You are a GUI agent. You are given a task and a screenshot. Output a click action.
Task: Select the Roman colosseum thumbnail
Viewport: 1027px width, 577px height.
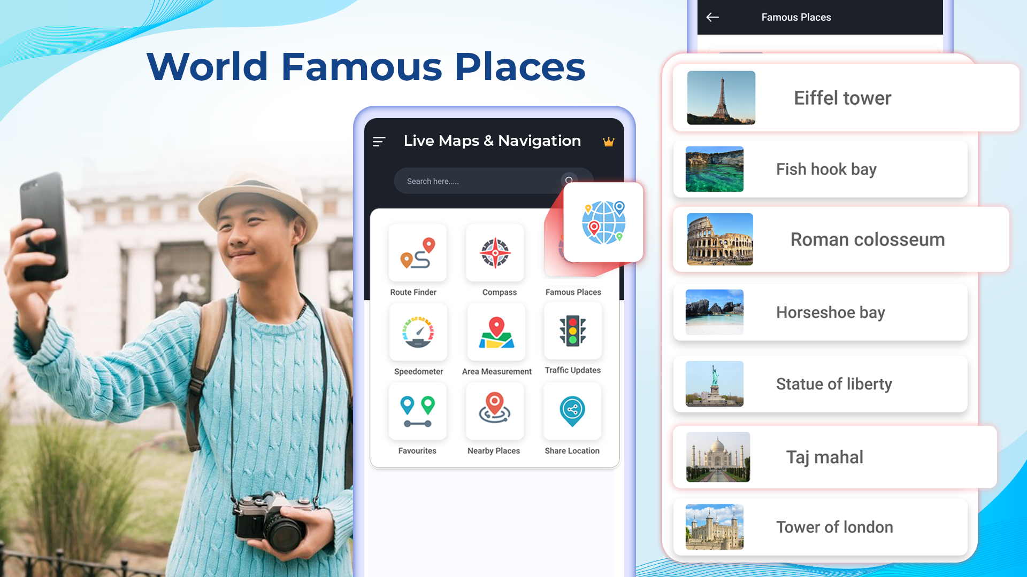point(720,239)
